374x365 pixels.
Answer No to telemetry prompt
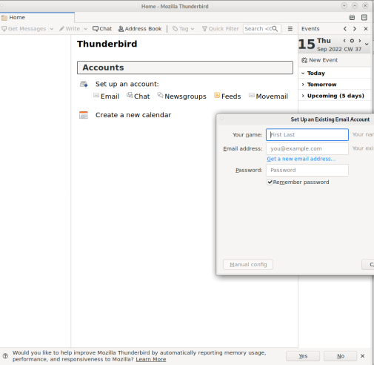pyautogui.click(x=341, y=356)
